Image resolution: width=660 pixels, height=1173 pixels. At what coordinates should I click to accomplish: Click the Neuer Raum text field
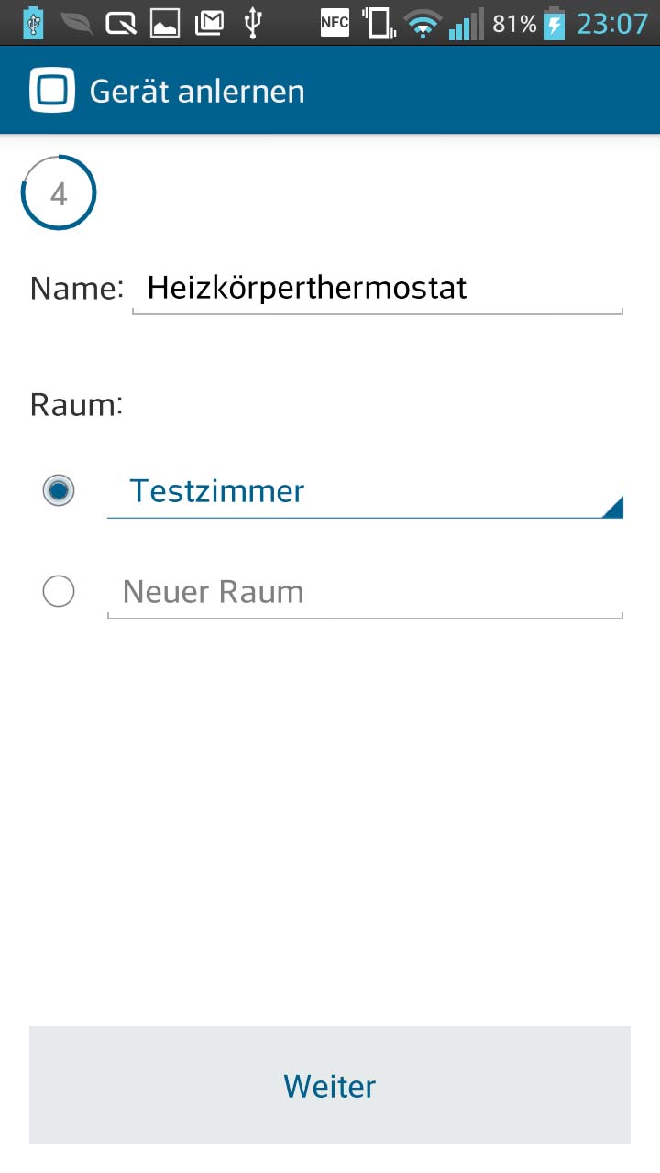tap(365, 593)
